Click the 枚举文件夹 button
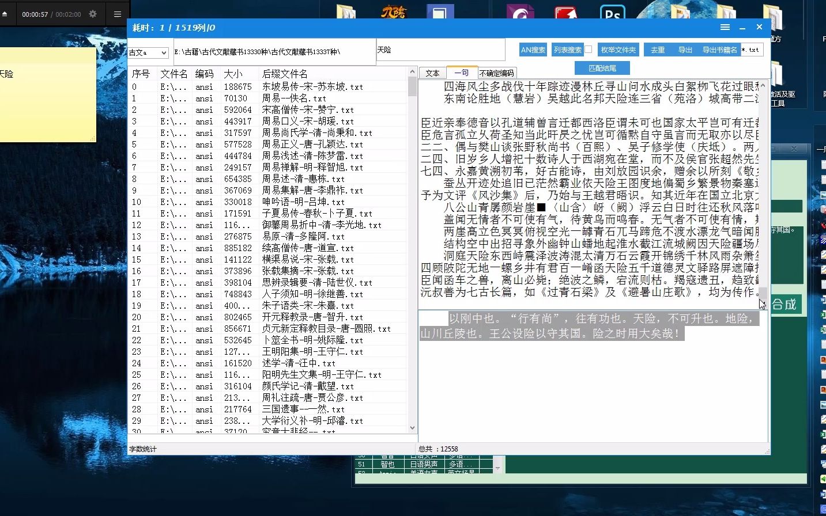This screenshot has height=516, width=826. (x=618, y=50)
